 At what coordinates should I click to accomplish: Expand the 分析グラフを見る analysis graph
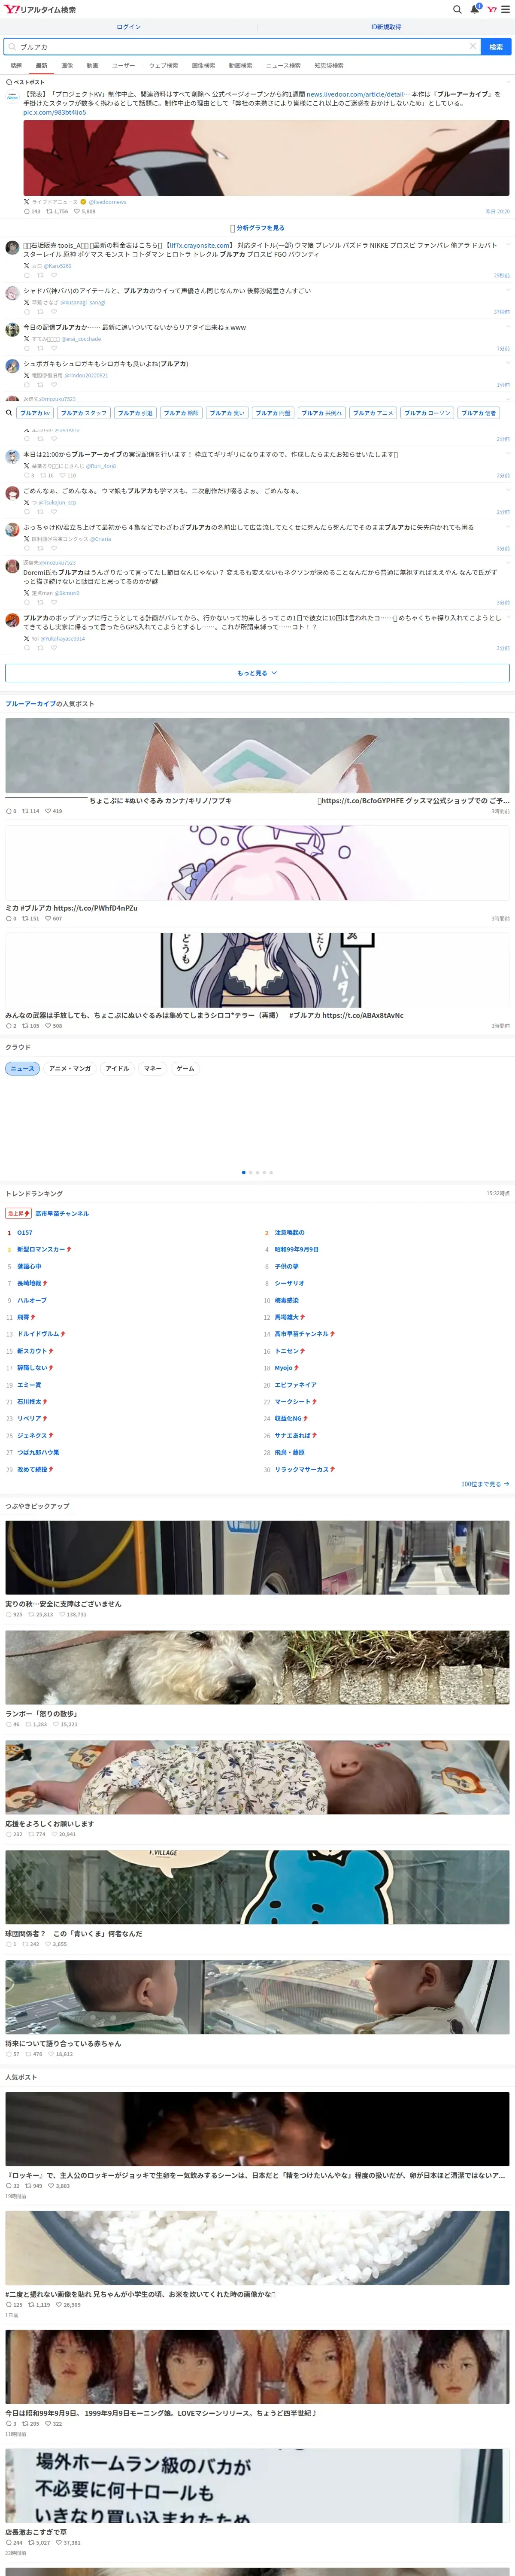257,228
